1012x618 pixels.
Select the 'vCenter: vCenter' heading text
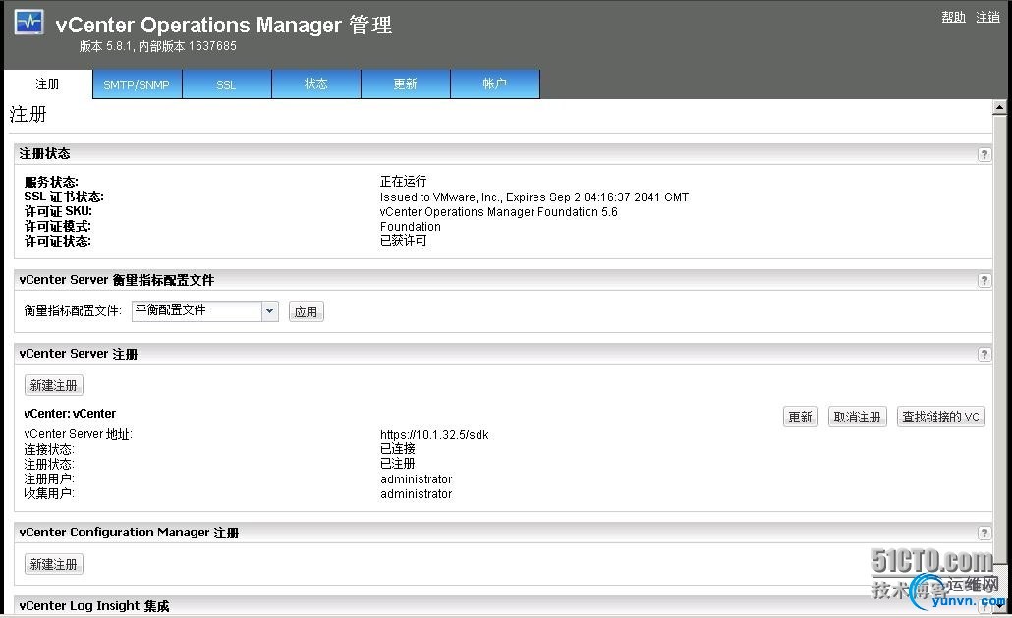click(70, 414)
